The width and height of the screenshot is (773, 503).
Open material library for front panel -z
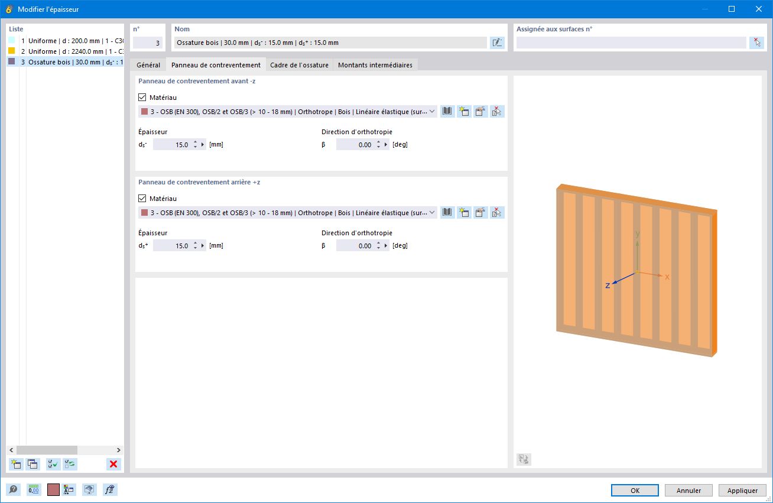click(x=447, y=111)
